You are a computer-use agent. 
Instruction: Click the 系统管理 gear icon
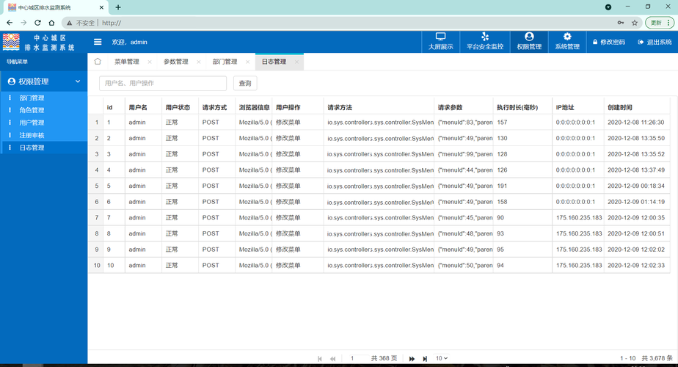pos(566,37)
